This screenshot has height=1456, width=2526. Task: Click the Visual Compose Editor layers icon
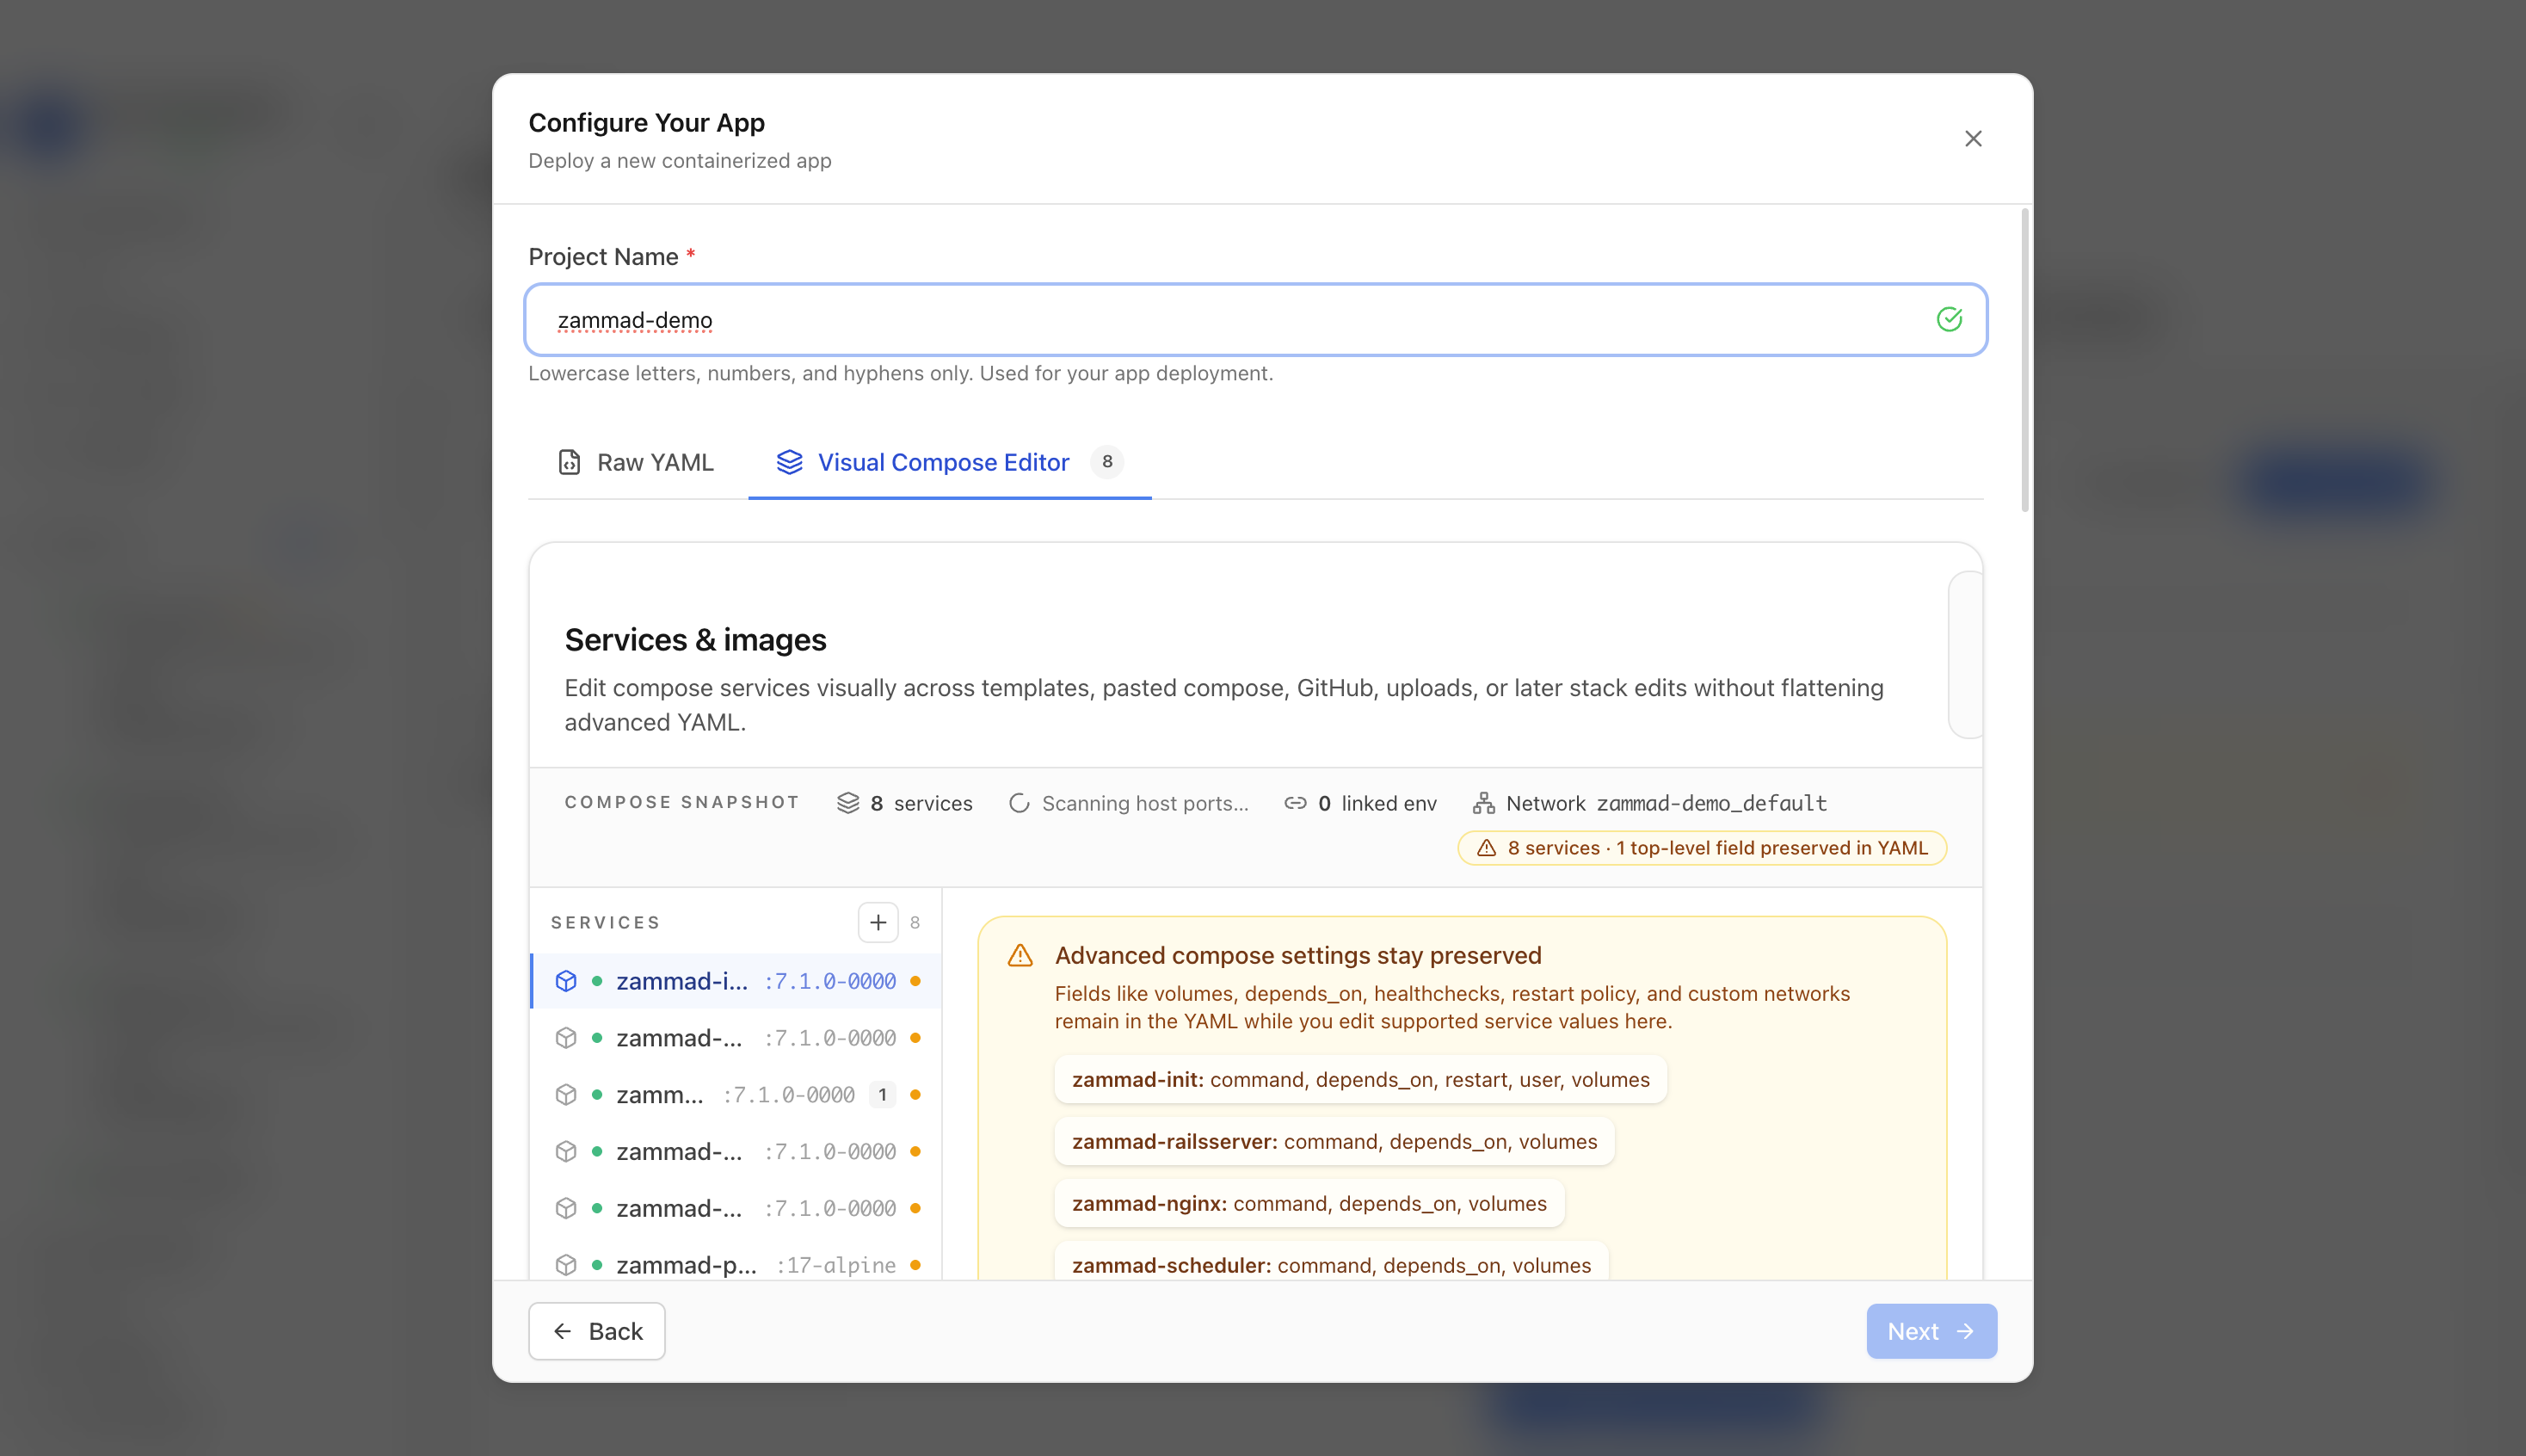(x=790, y=462)
